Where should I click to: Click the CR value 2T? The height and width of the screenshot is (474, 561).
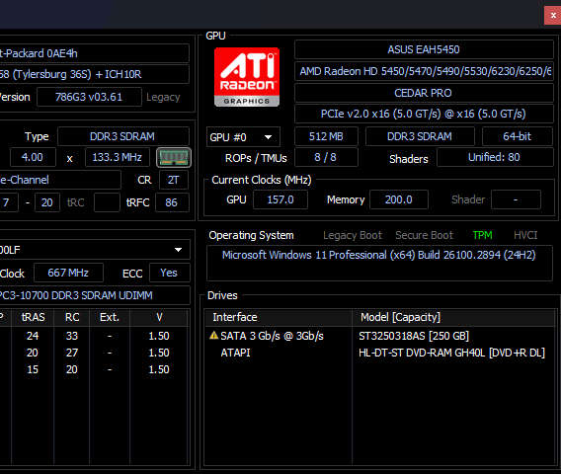174,180
